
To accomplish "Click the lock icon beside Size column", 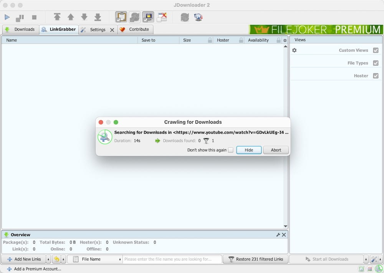I will point(210,40).
